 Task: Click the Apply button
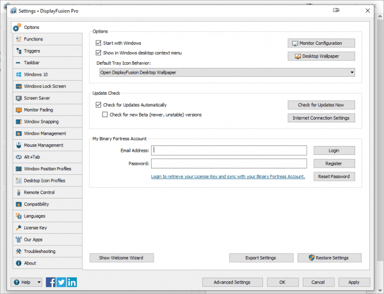(354, 282)
